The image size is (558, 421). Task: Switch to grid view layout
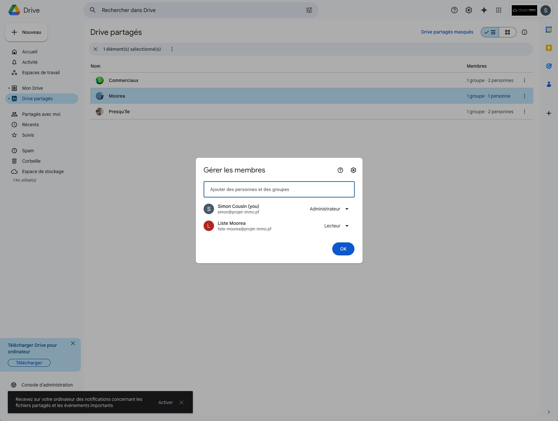point(507,32)
